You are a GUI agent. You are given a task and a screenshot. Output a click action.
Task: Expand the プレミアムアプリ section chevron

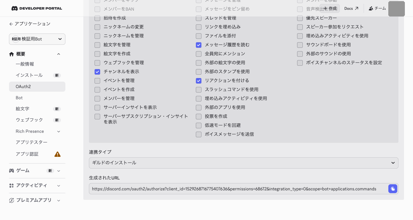pos(59,200)
